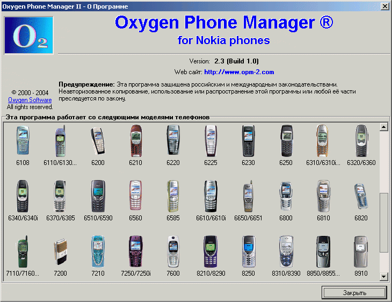Click the Nokia 6225 phone icon

[x=210, y=141]
